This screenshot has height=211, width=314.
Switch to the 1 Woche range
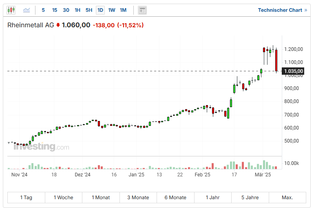click(63, 198)
